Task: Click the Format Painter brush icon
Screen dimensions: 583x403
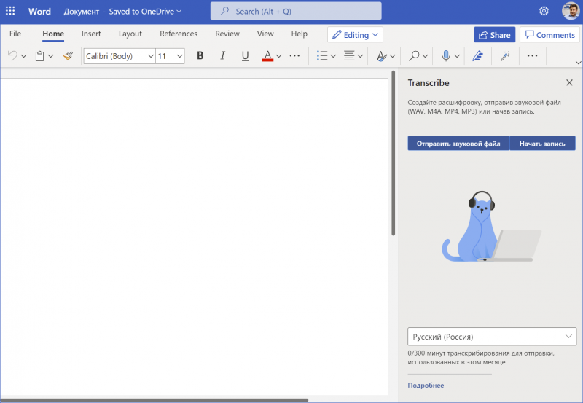Action: 68,55
